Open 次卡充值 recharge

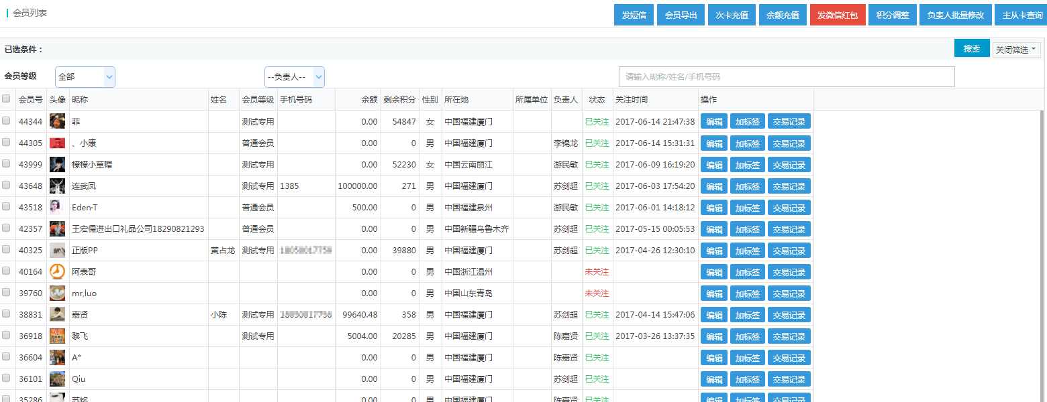[732, 15]
